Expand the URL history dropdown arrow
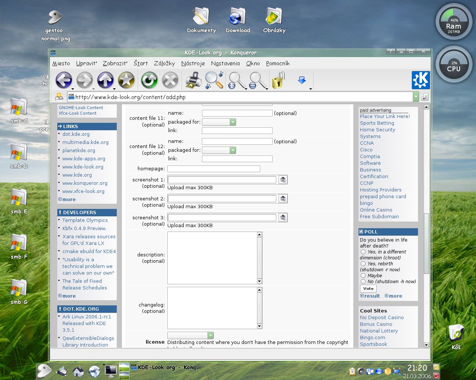This screenshot has height=380, width=476. [x=416, y=97]
